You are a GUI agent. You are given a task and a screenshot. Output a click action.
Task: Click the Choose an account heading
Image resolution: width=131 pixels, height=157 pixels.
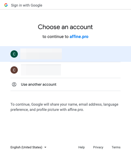click(x=65, y=27)
